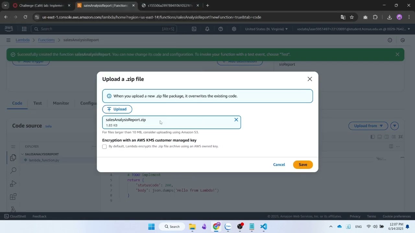
Task: Open the Code source Info link
Action: point(48,126)
